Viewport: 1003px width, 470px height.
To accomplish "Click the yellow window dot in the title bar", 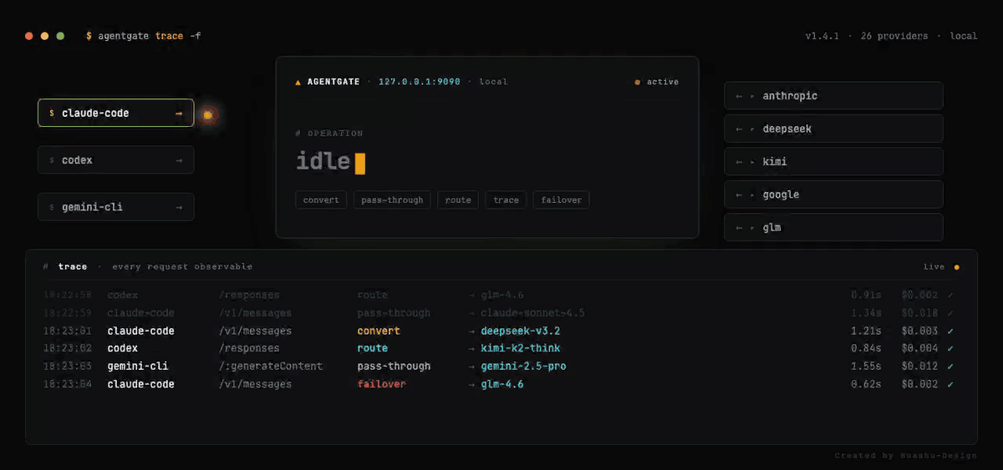I will pos(44,36).
